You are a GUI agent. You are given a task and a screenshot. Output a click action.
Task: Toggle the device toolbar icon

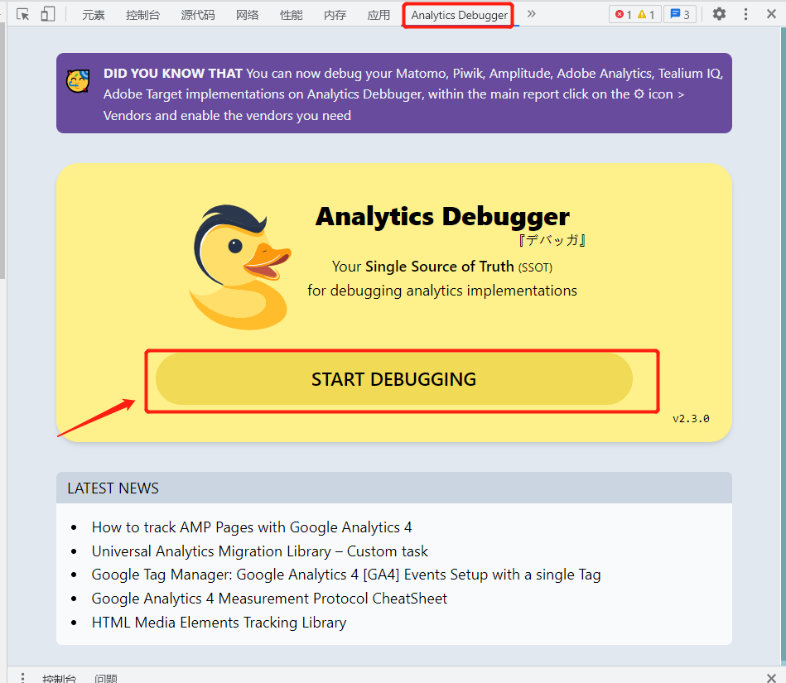point(48,14)
